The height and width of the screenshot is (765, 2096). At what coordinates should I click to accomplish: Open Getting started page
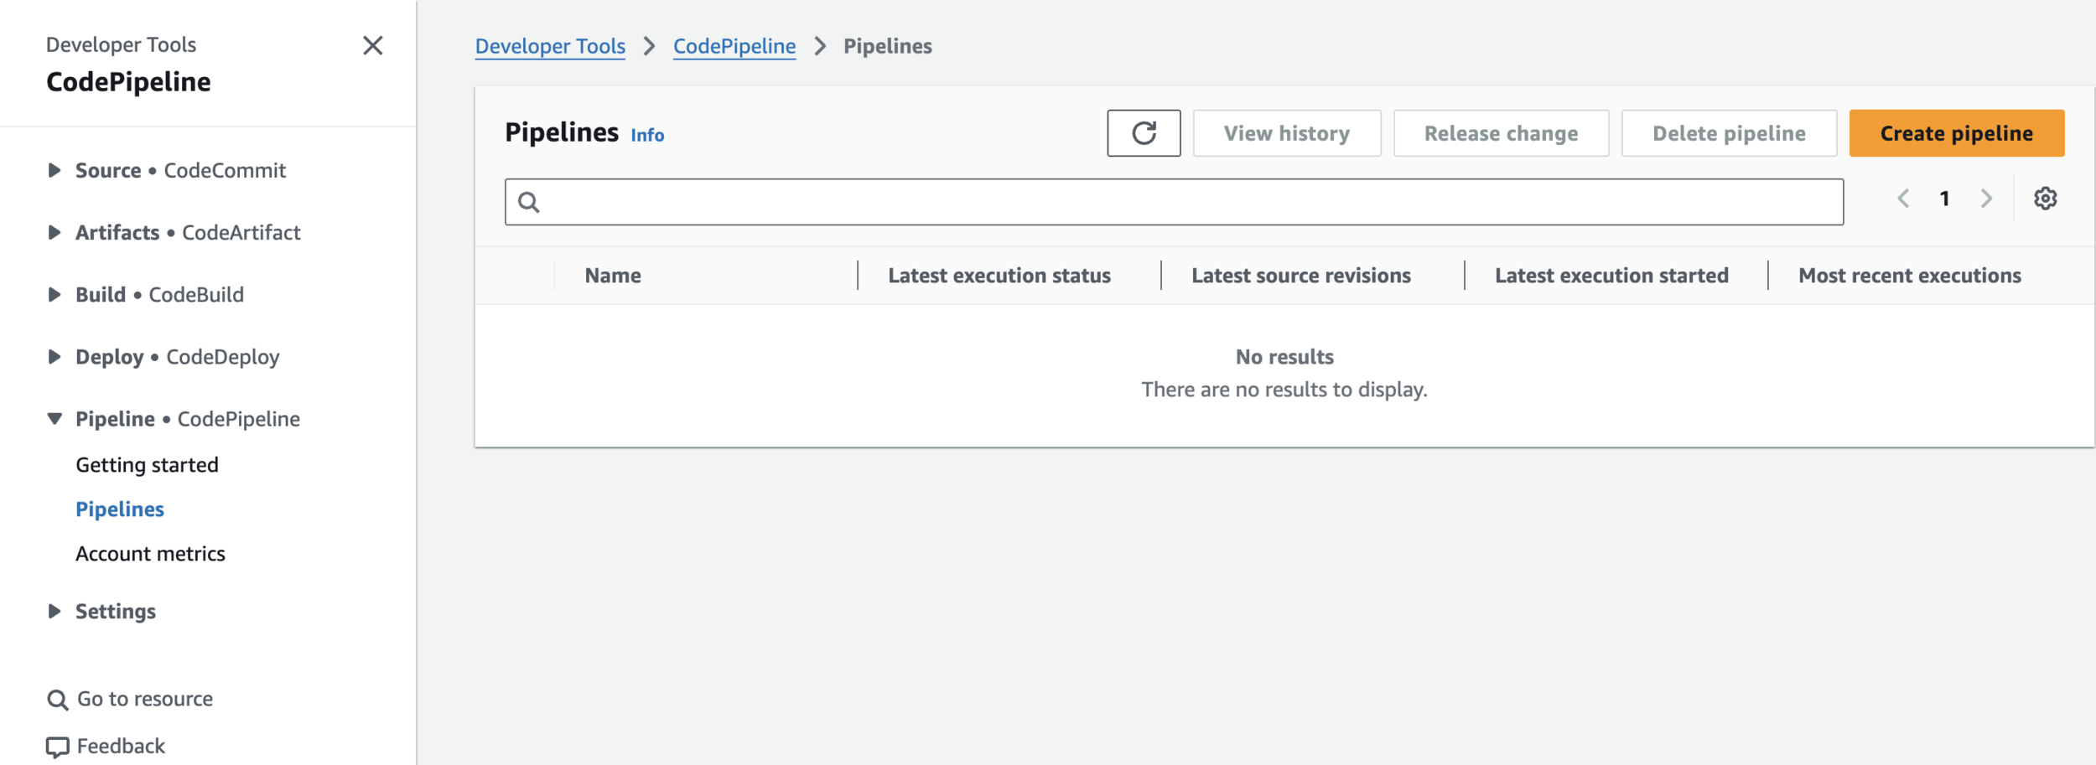tap(147, 465)
